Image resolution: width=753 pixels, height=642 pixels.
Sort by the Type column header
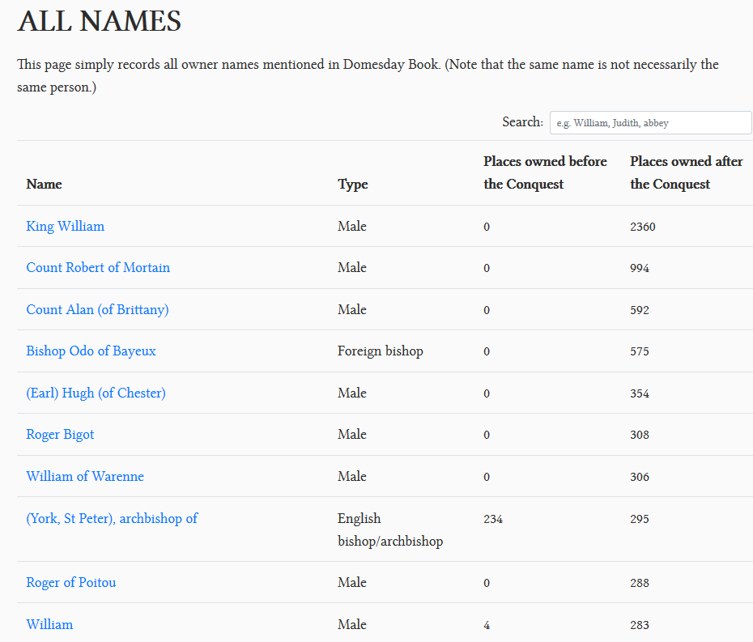click(x=353, y=185)
